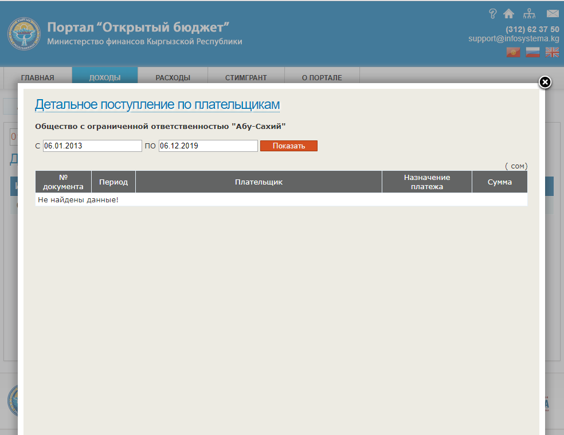Open the sitemap icon in header

coord(529,14)
